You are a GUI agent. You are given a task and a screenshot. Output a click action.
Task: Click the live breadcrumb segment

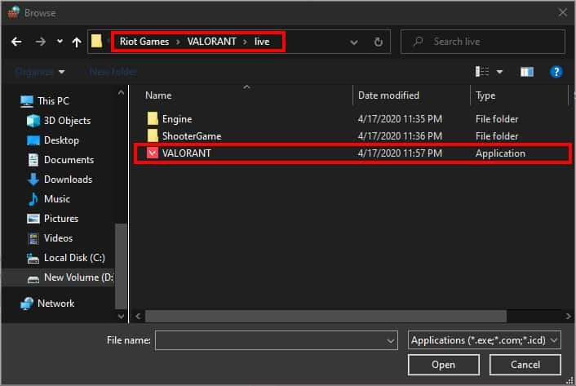[x=262, y=42]
